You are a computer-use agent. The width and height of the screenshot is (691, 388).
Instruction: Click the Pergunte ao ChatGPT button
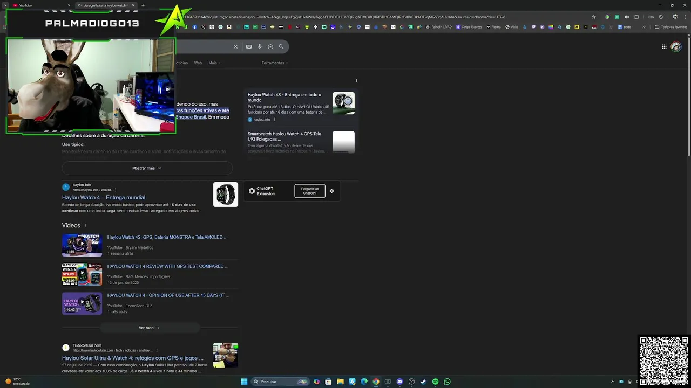coord(310,191)
